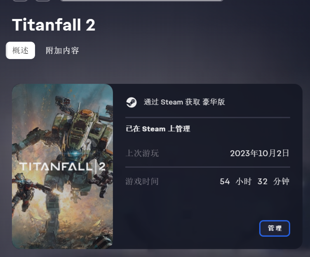The width and height of the screenshot is (310, 257).
Task: Click the 32 分钟 playtime minutes value
Action: pyautogui.click(x=273, y=181)
